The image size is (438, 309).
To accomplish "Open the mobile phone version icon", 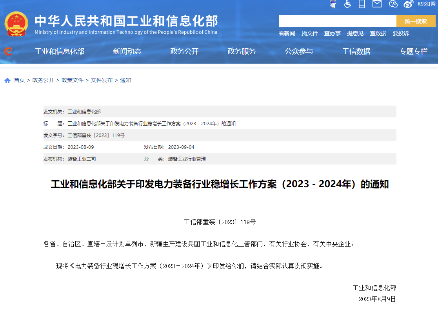I will [362, 4].
